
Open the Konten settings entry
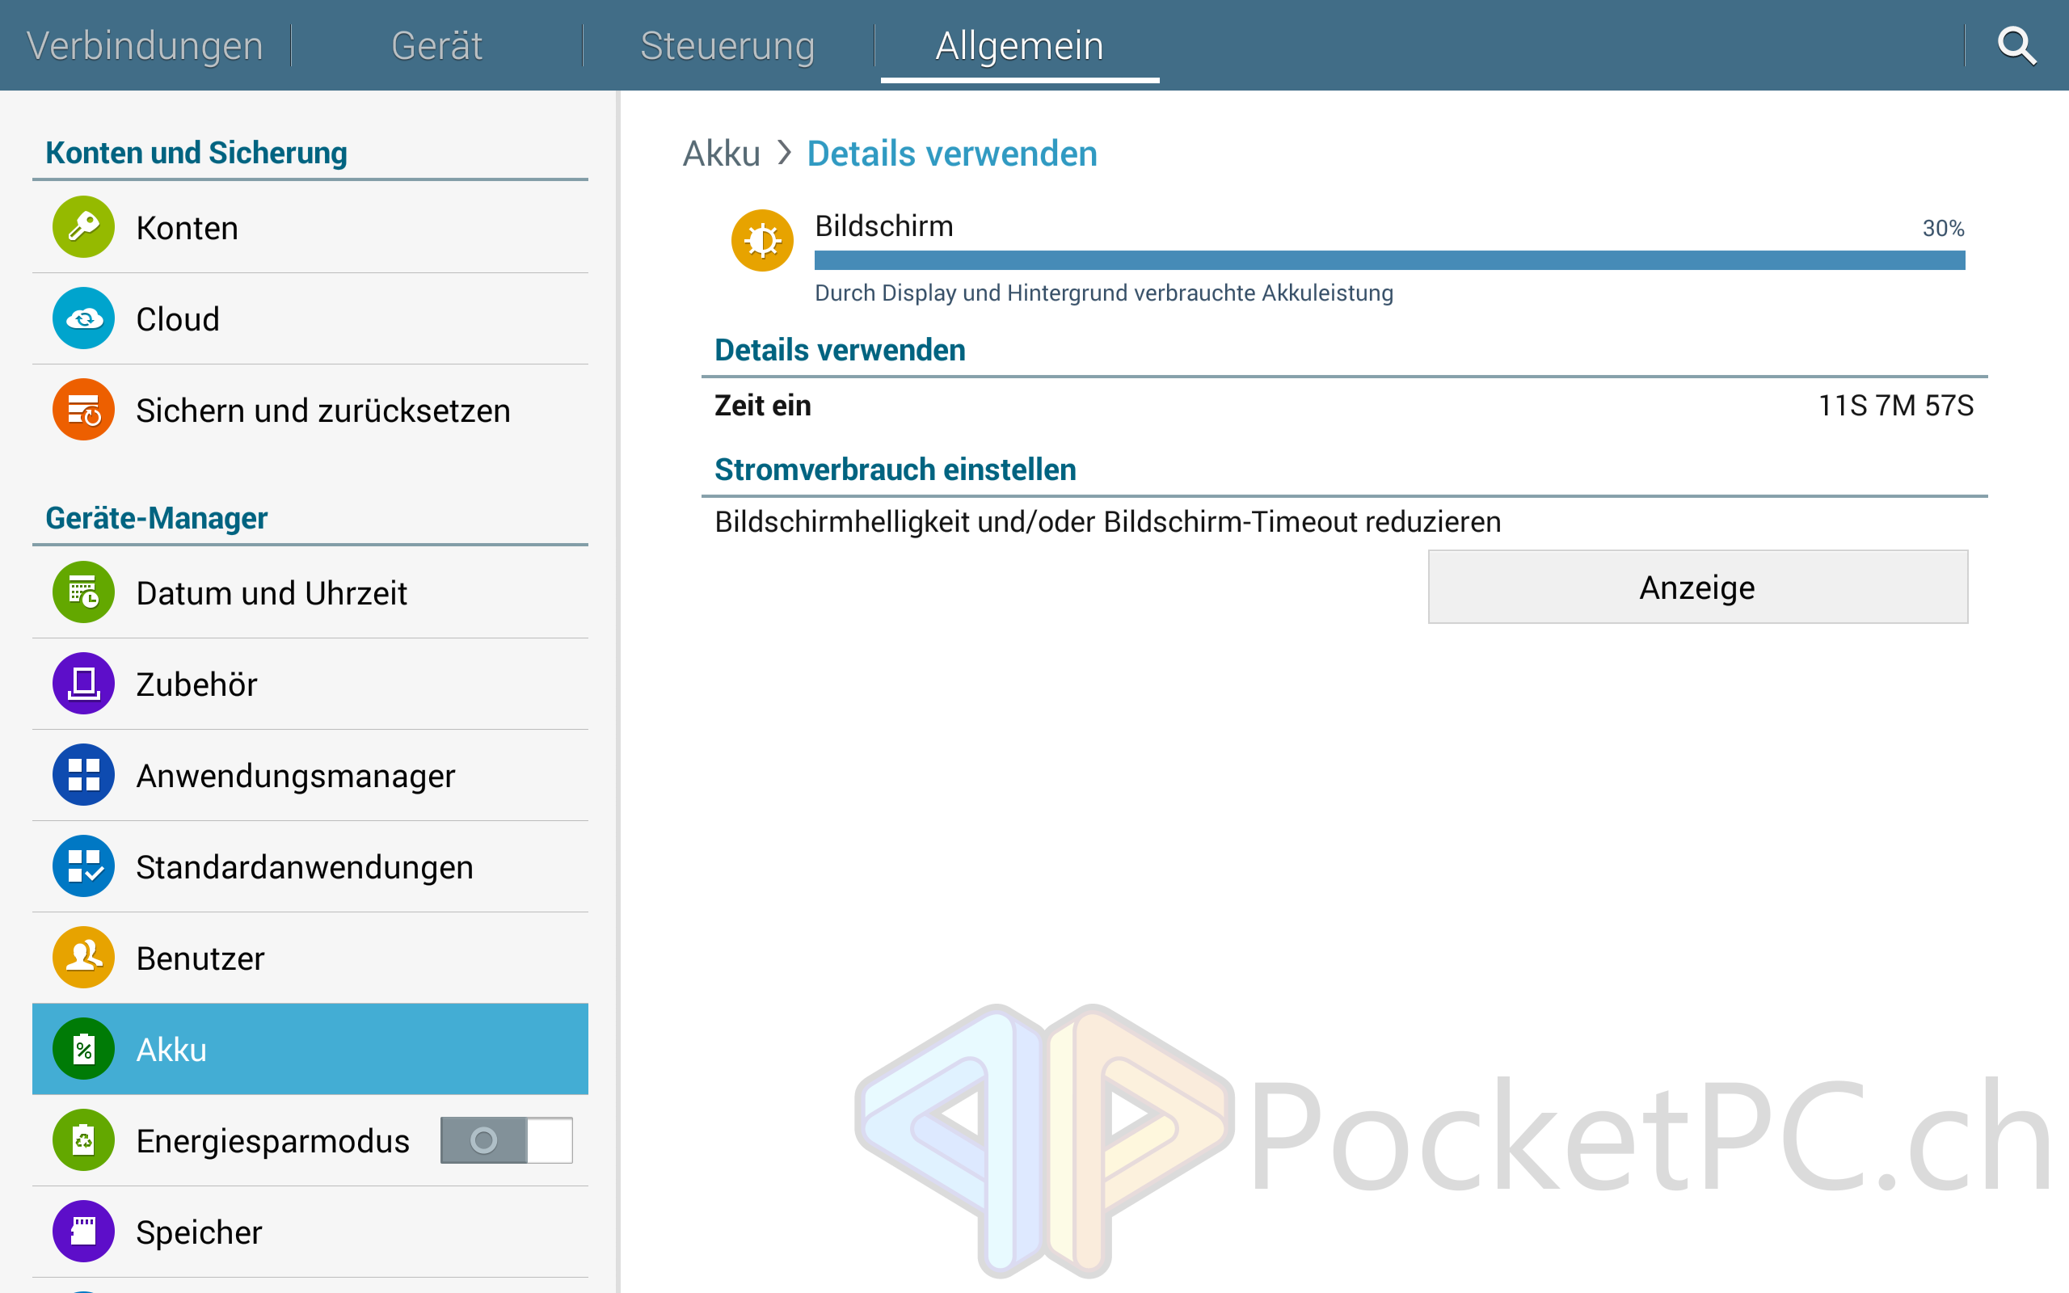[310, 227]
